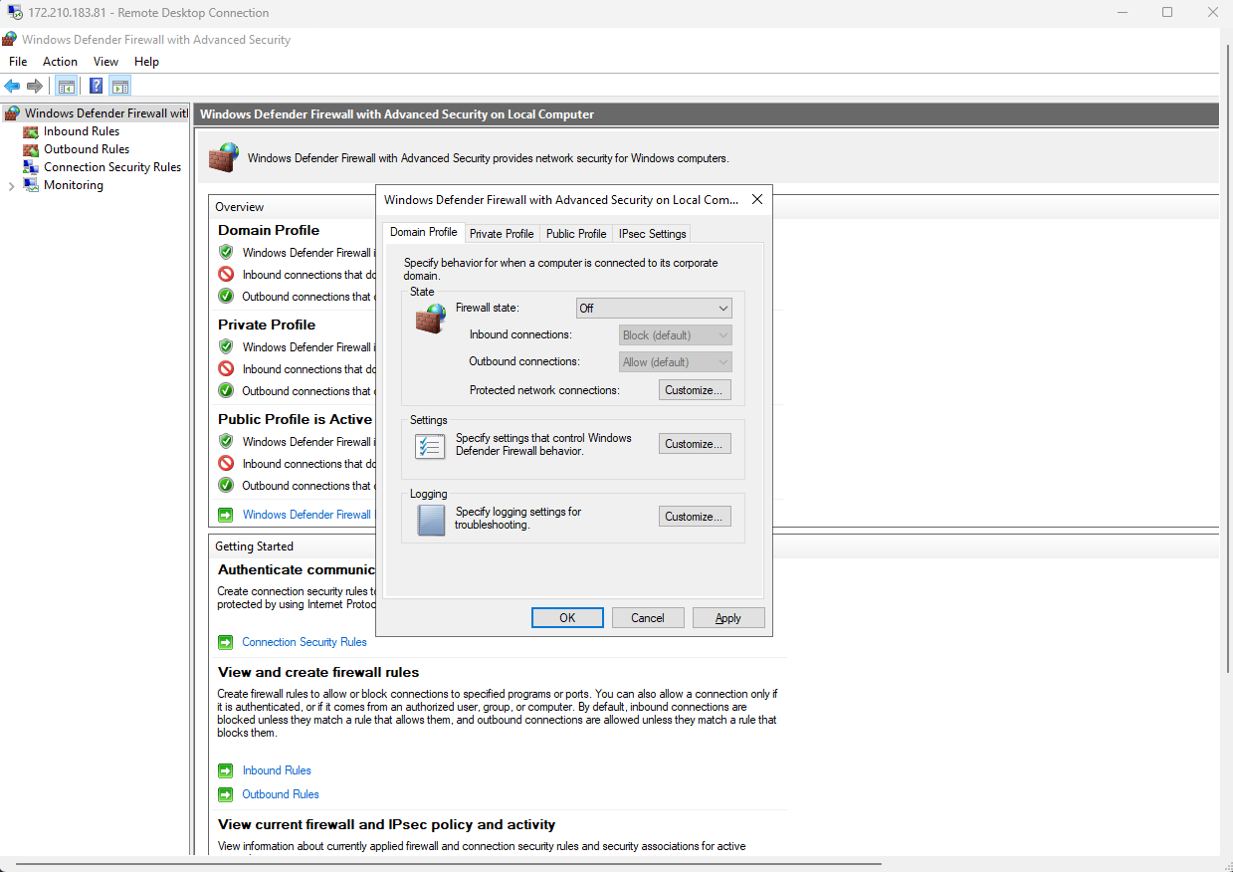This screenshot has width=1233, height=872.
Task: Select Connection Security Rules in the console tree
Action: pos(112,167)
